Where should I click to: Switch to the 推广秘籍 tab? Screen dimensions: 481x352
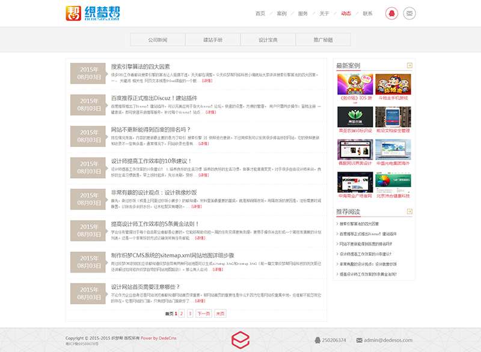tap(323, 40)
